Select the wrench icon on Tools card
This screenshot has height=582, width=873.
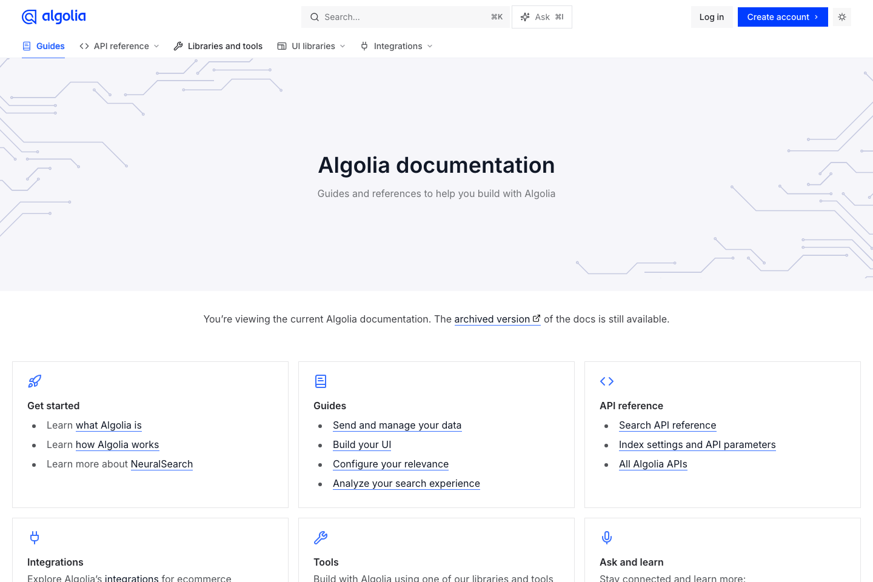coord(321,537)
